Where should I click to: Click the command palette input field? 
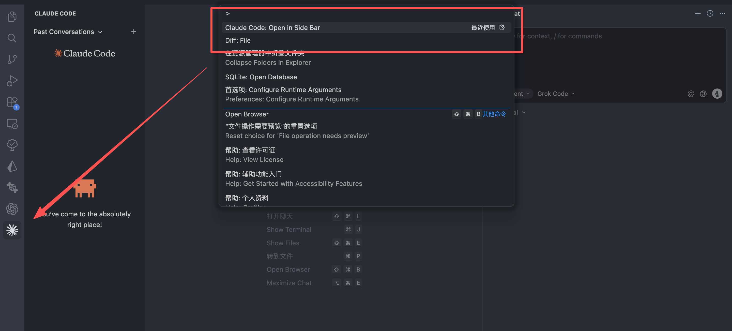(367, 14)
